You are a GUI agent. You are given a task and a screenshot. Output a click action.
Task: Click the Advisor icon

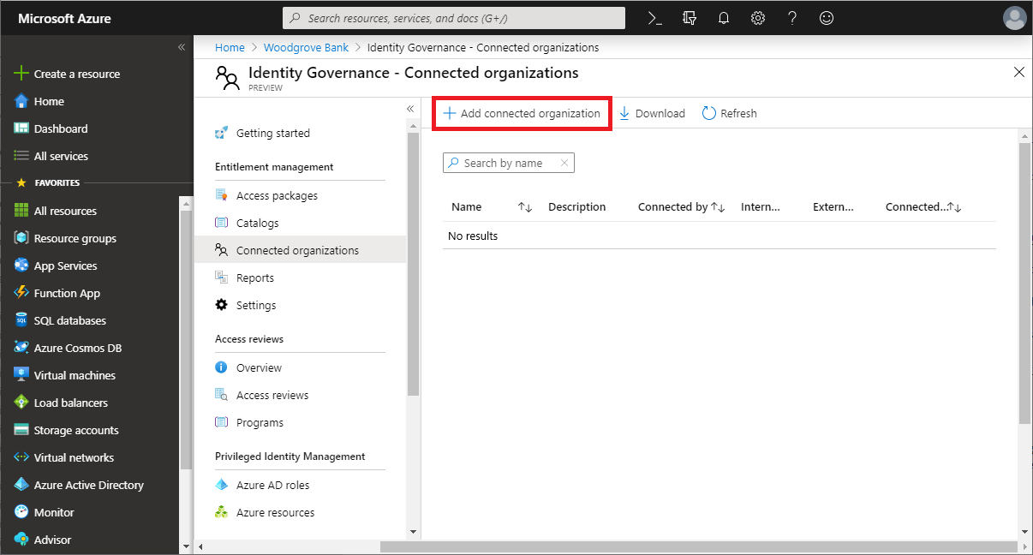click(x=21, y=540)
